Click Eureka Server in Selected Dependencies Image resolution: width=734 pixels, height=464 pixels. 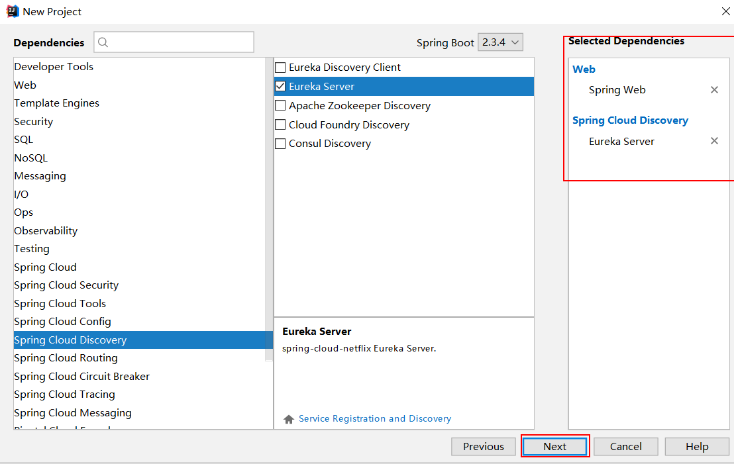[621, 141]
